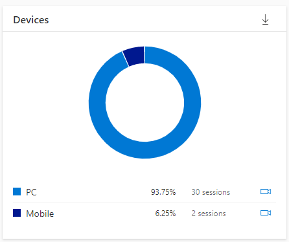Select the Mobile legend label
289x242 pixels.
pos(40,214)
